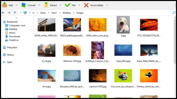
Task: Expand the Secure delete dropdown arrow
Action: tap(107, 5)
